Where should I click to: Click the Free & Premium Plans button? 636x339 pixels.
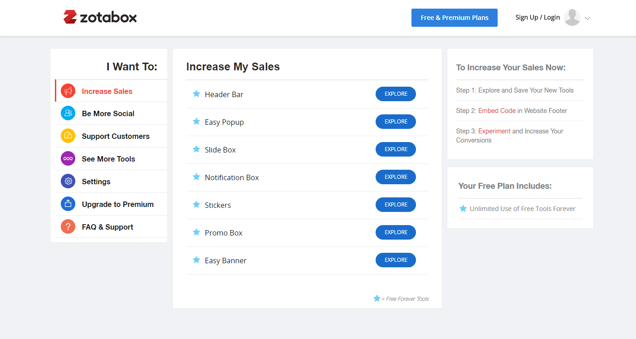[x=454, y=18]
